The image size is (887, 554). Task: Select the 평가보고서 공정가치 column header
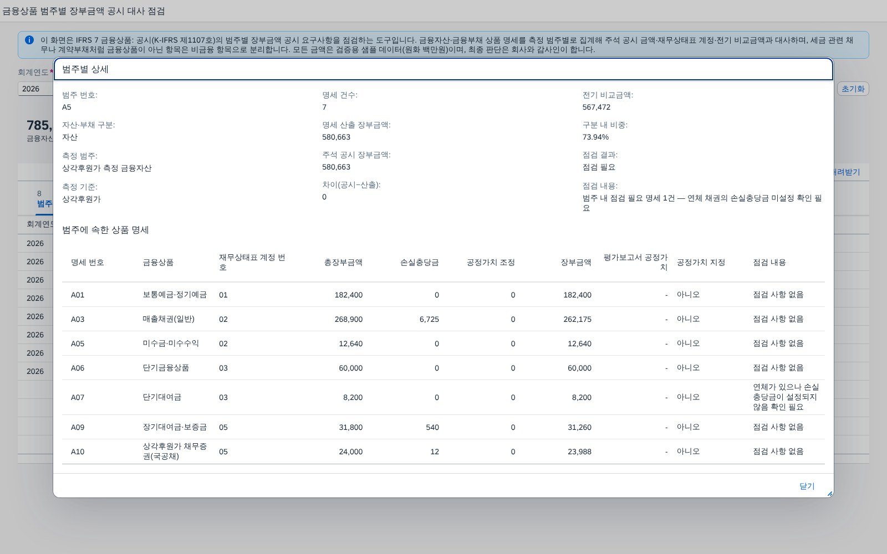click(x=635, y=263)
